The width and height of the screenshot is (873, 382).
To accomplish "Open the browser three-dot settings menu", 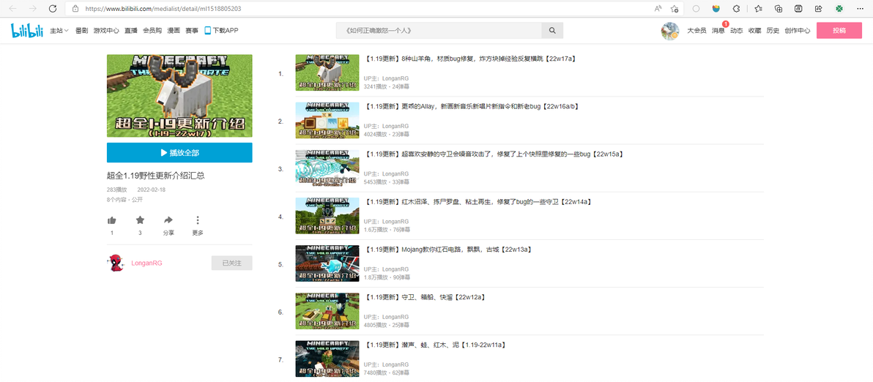I will coord(861,9).
